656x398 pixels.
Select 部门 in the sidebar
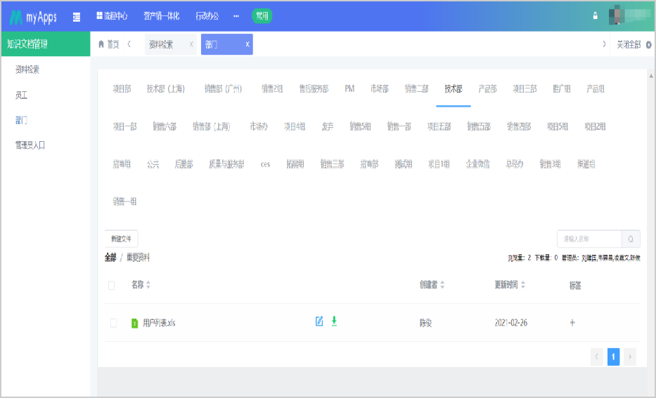(x=21, y=120)
